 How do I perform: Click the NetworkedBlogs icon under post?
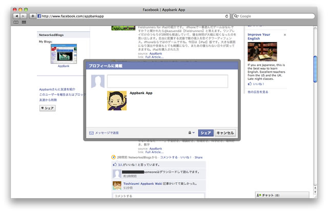click(x=113, y=157)
